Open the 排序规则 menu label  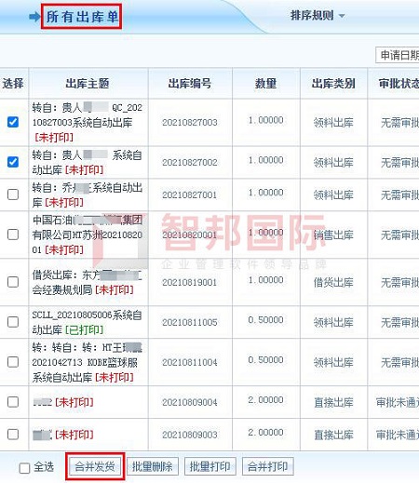(312, 15)
